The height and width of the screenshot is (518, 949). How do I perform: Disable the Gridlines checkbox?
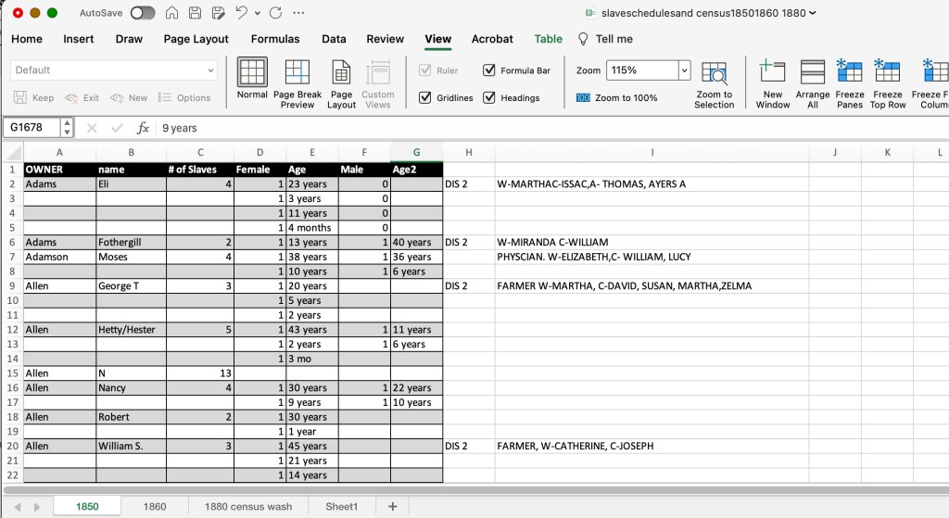(x=425, y=97)
